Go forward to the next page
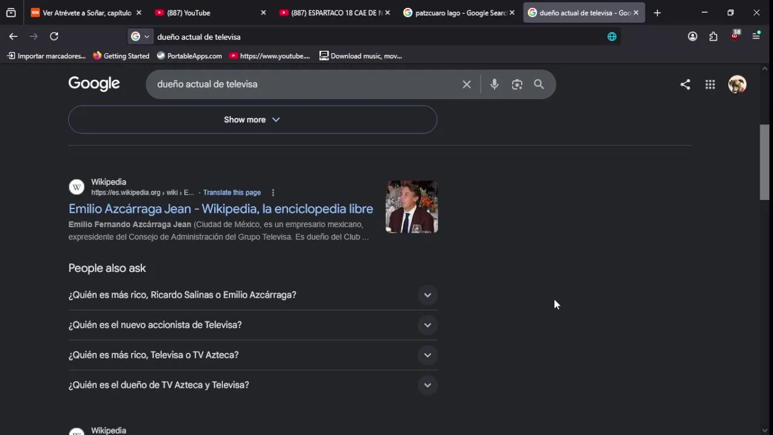The image size is (773, 435). point(34,37)
